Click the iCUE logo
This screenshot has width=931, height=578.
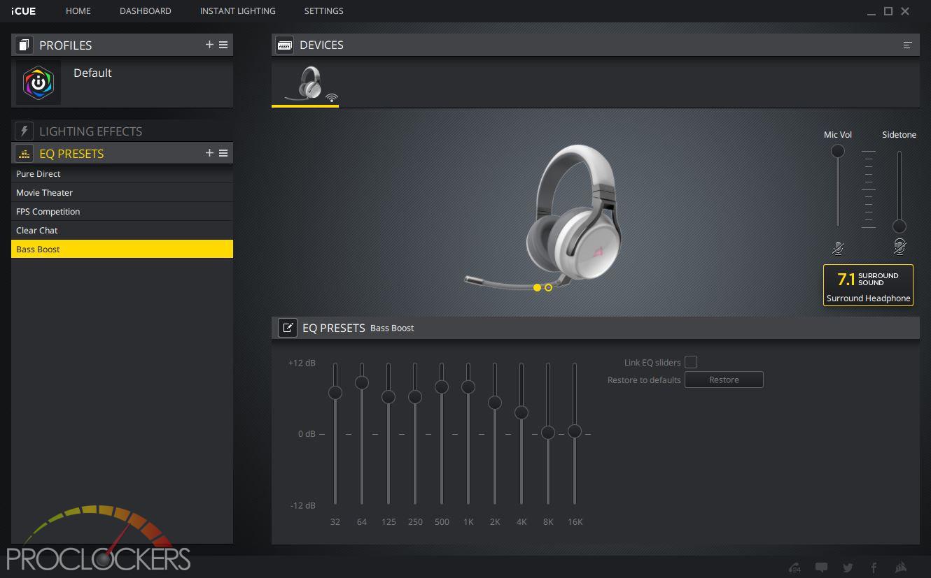click(x=23, y=11)
